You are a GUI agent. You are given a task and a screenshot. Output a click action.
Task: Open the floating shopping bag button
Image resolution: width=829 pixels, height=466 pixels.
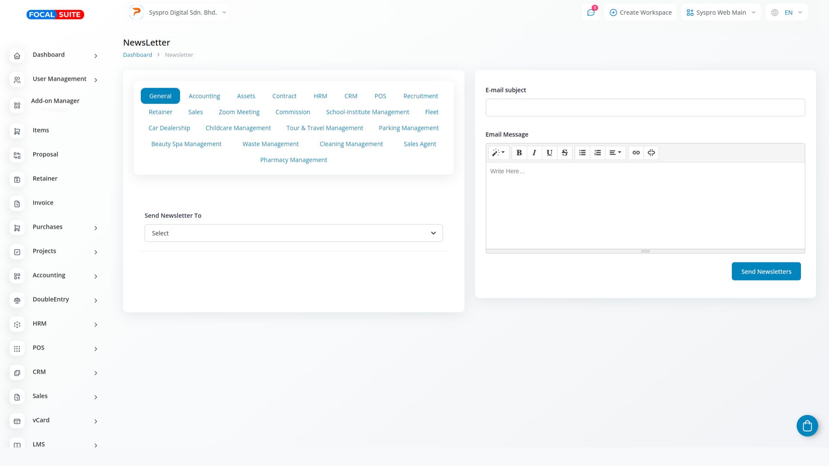(807, 426)
